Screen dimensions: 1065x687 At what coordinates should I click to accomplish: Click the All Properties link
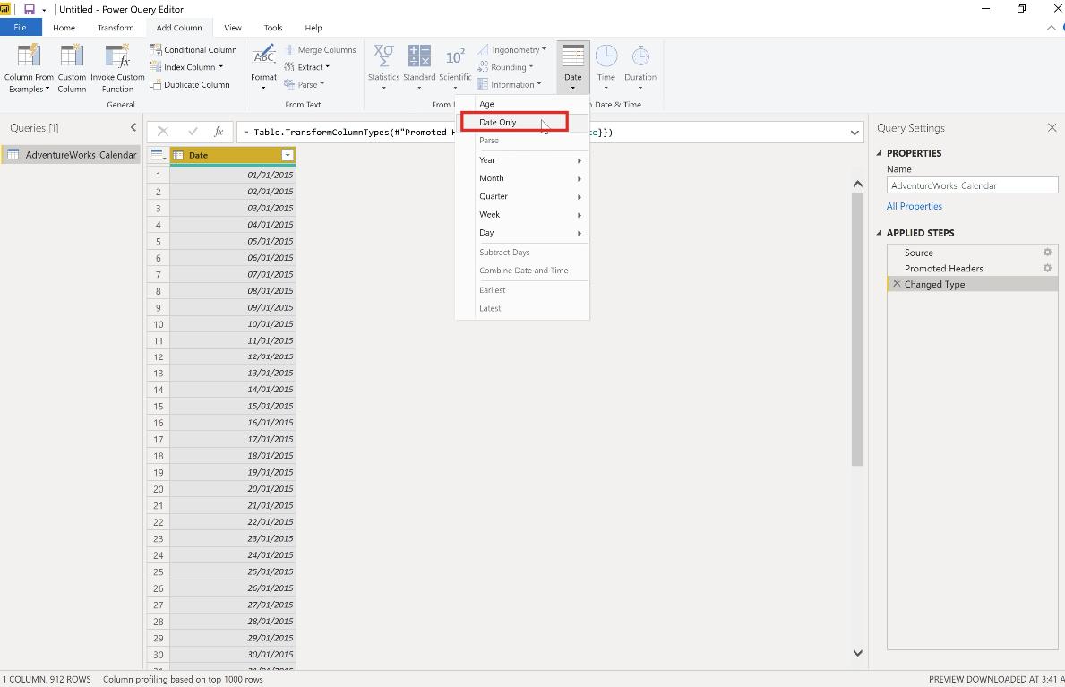click(914, 206)
